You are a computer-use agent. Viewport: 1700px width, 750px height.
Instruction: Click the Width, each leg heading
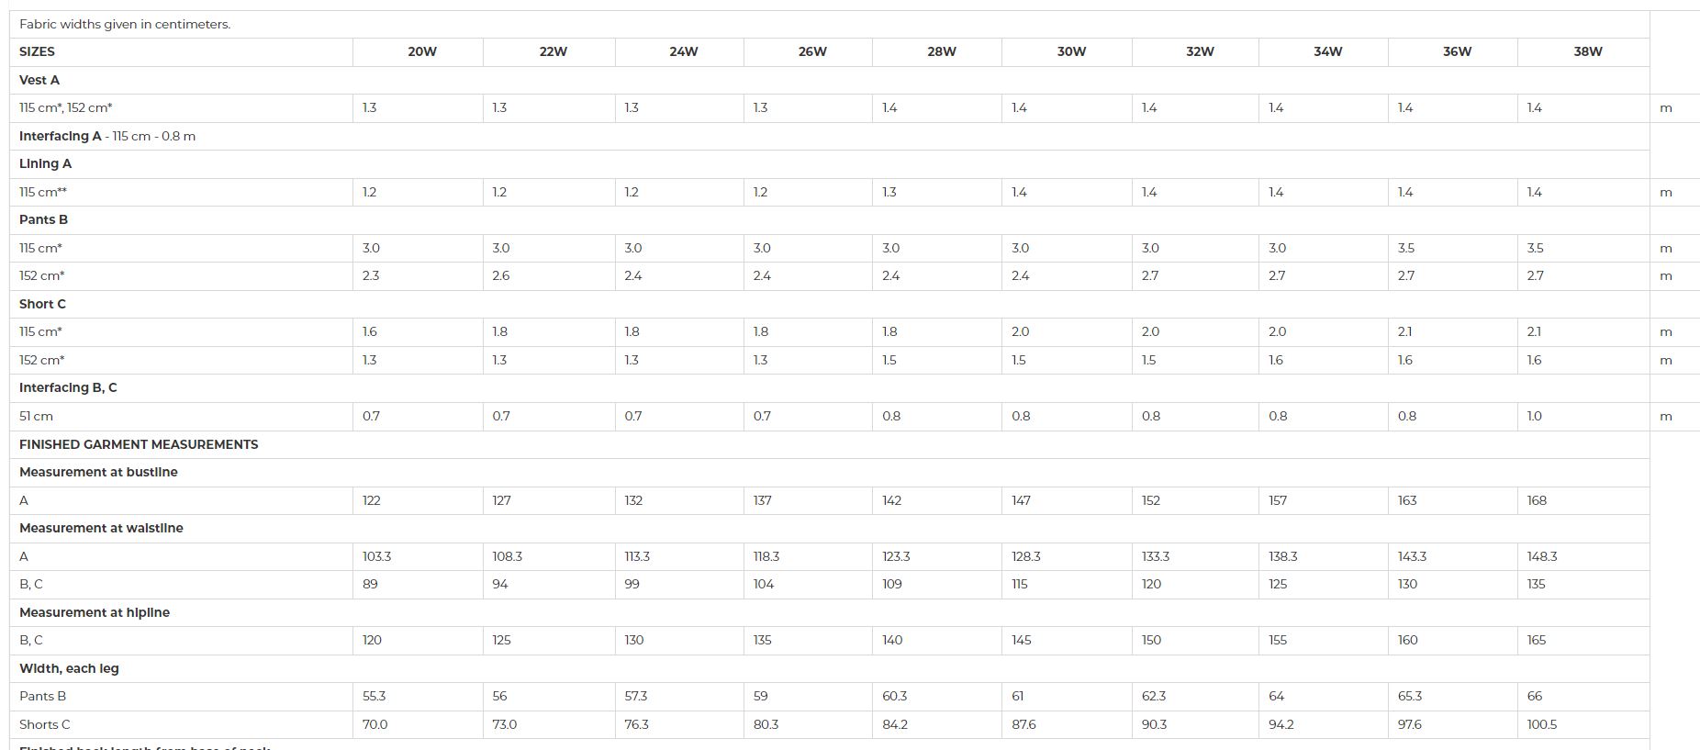click(69, 668)
